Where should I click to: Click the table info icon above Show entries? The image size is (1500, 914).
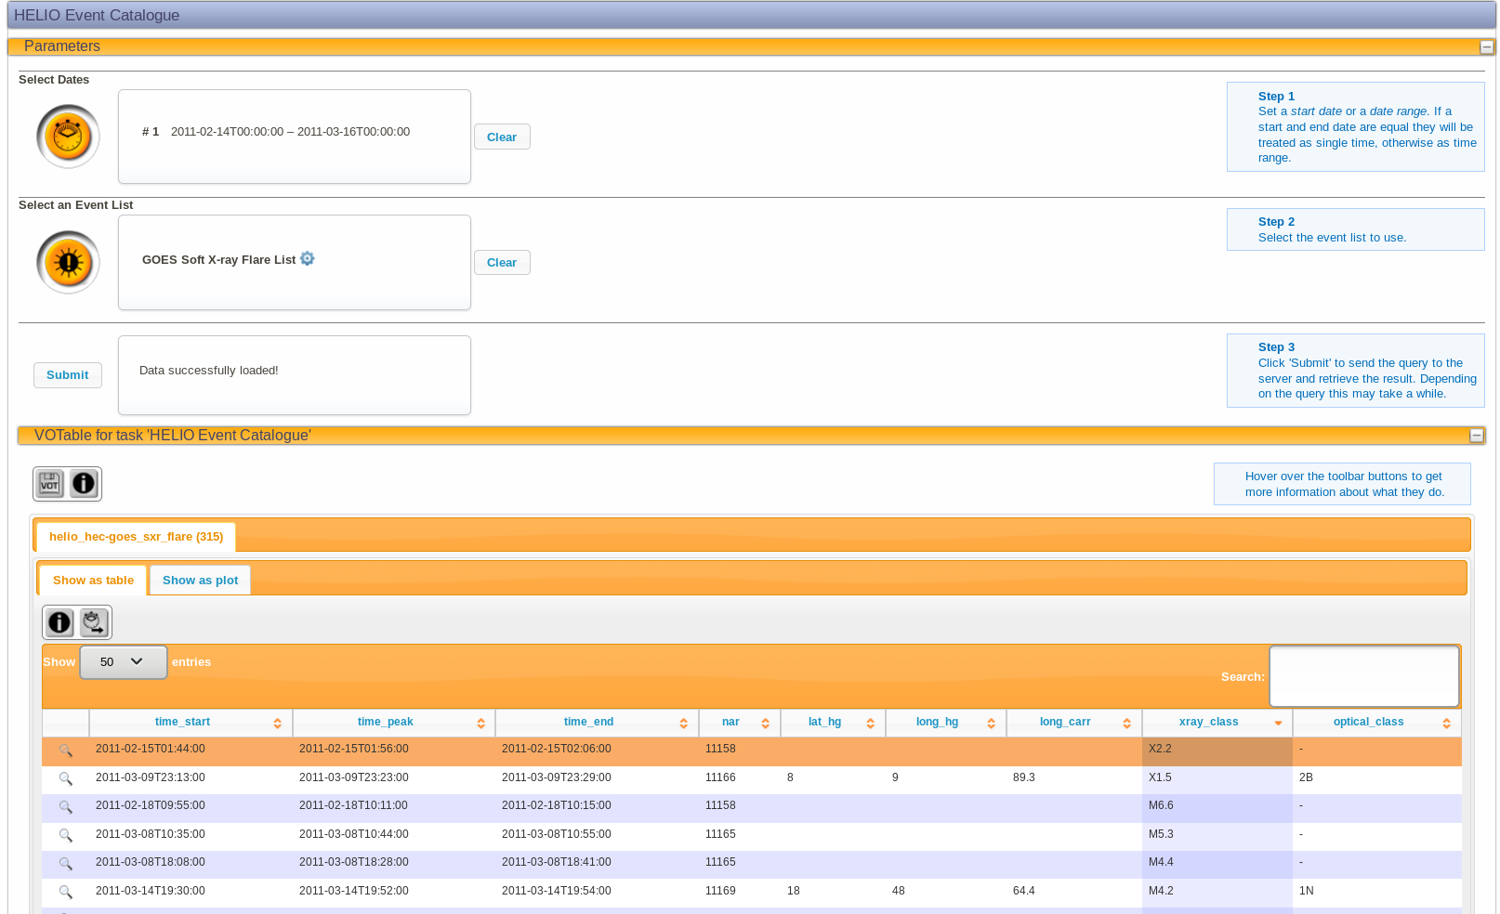pos(59,622)
